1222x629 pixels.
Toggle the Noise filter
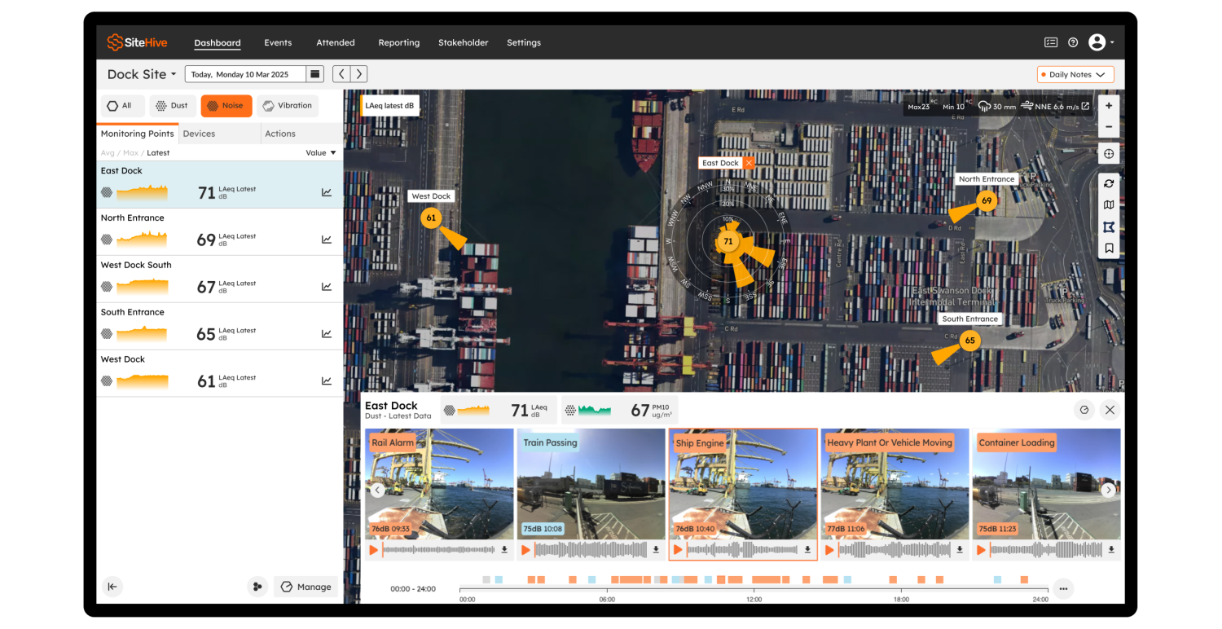click(226, 106)
